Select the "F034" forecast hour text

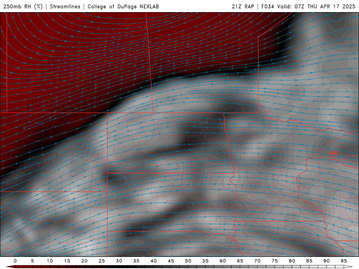[267, 6]
